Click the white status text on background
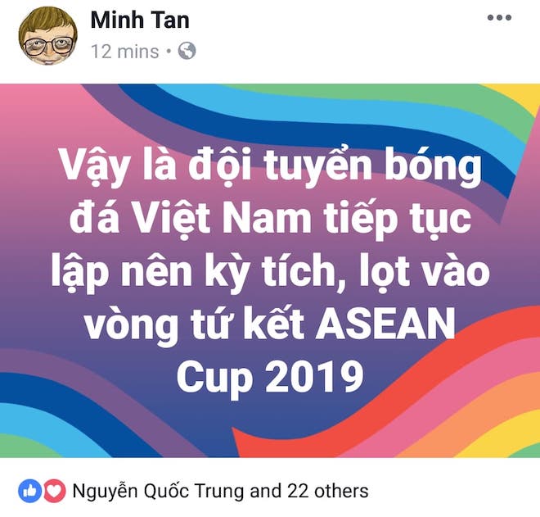Image resolution: width=540 pixels, height=517 pixels. (270, 270)
